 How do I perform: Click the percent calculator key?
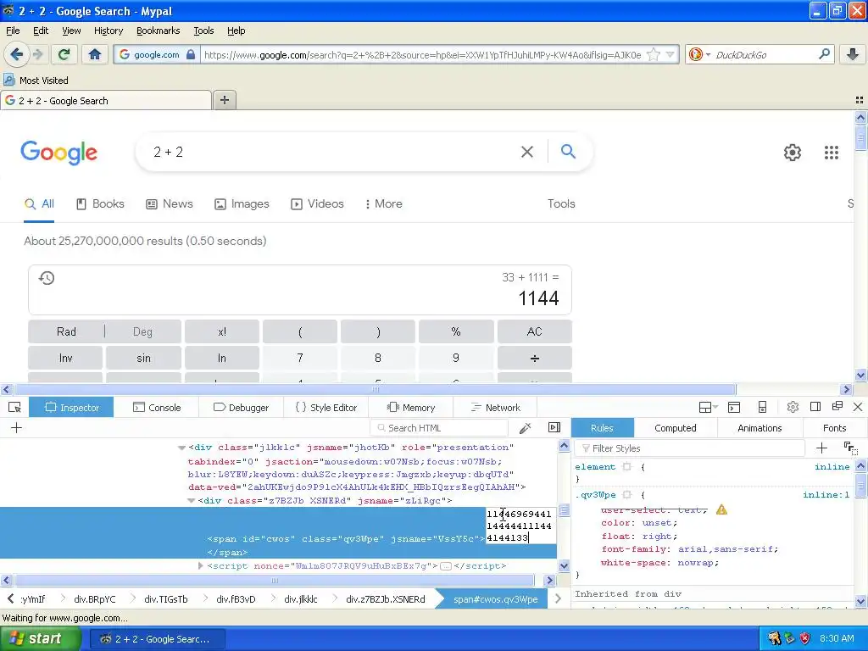456,331
